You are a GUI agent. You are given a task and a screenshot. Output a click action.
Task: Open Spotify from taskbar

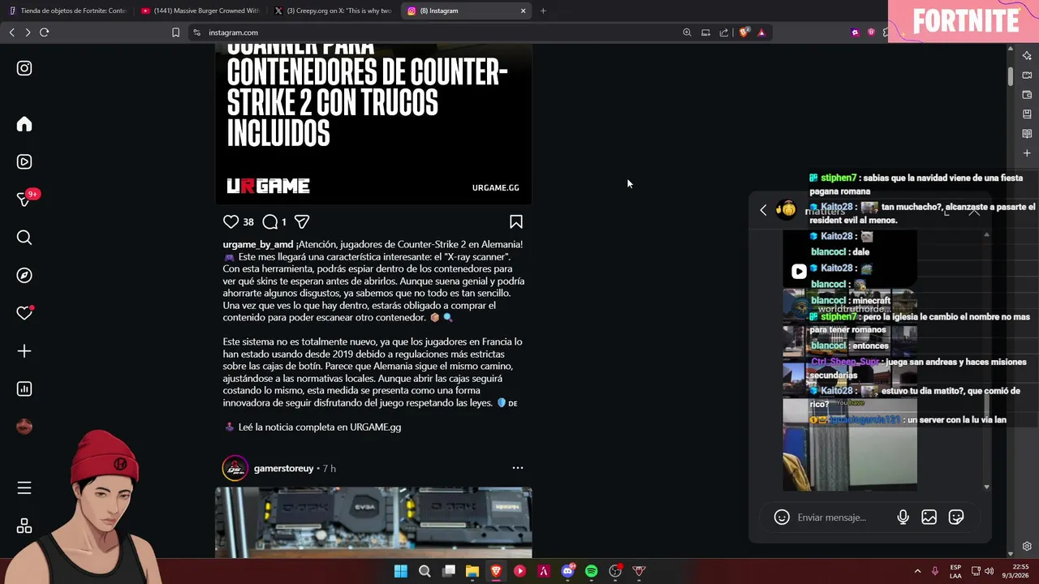(x=592, y=571)
